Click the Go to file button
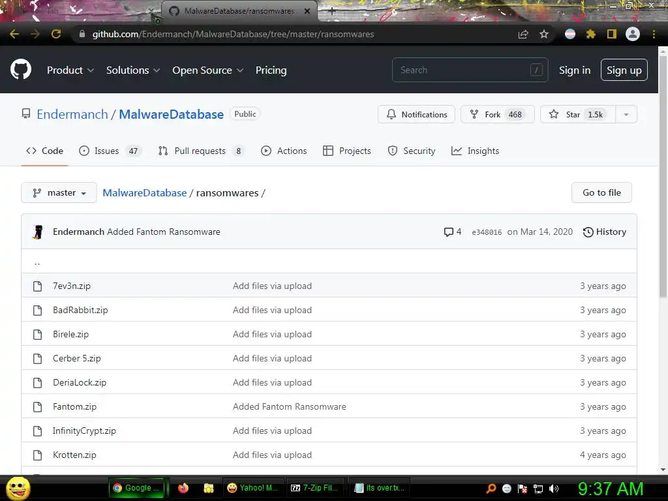 coord(601,192)
